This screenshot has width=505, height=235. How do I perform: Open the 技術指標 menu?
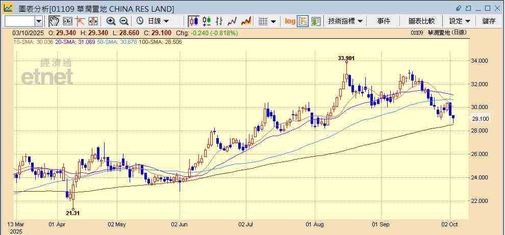[x=345, y=21]
